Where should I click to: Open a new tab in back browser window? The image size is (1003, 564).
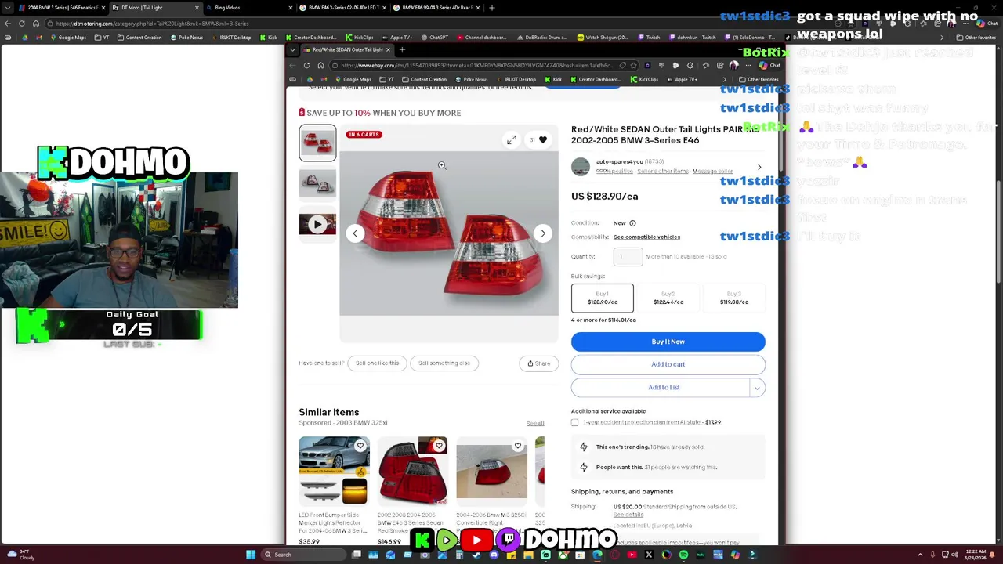[x=491, y=8]
